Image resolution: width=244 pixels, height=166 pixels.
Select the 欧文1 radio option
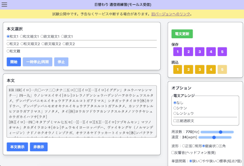point(62,37)
